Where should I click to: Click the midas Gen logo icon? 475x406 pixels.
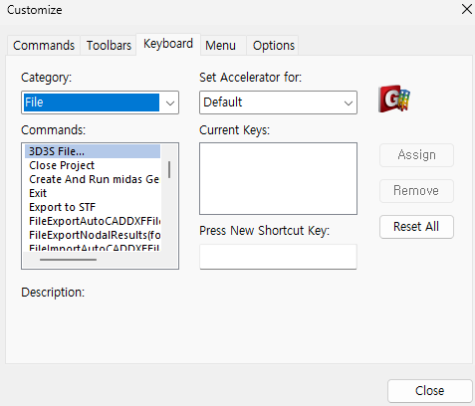[x=394, y=99]
